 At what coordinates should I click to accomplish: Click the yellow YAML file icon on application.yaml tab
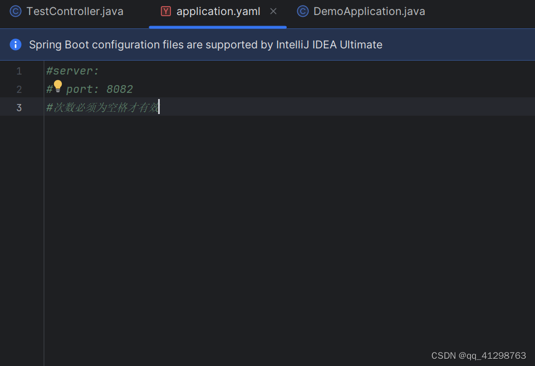(x=165, y=11)
